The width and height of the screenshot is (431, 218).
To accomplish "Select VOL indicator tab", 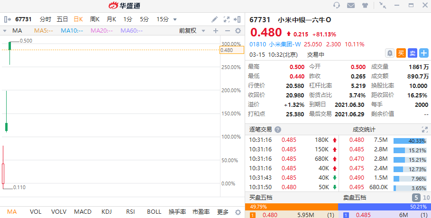I will 36,212.
